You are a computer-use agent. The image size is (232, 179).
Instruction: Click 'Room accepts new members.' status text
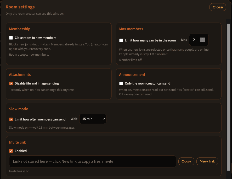[29, 55]
